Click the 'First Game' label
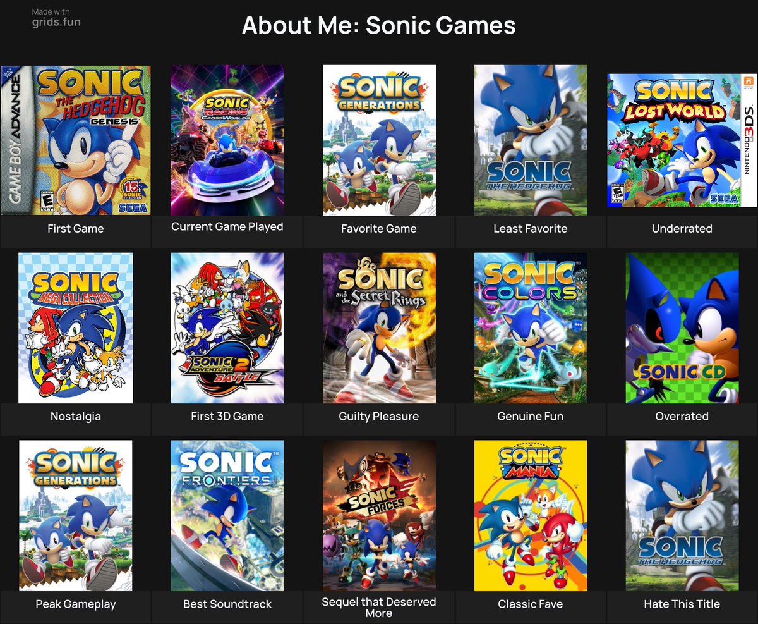758x624 pixels. (76, 229)
